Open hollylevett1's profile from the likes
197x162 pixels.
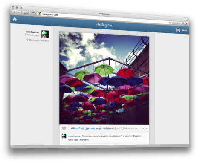[109, 128]
